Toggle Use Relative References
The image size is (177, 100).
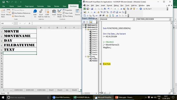pyautogui.click(x=21, y=13)
